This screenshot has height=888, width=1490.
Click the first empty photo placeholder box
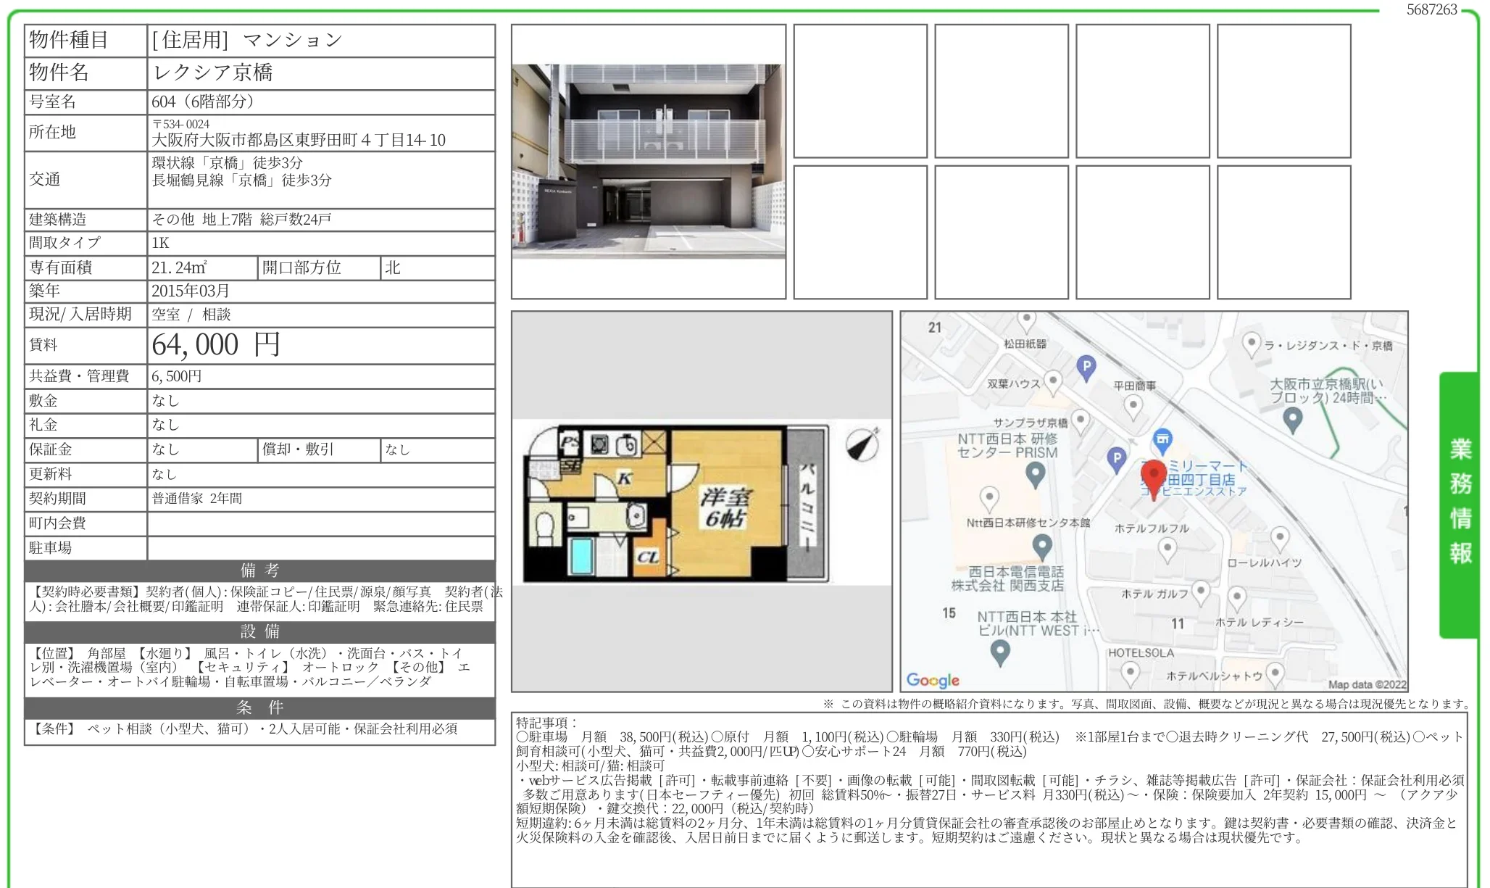pyautogui.click(x=860, y=91)
